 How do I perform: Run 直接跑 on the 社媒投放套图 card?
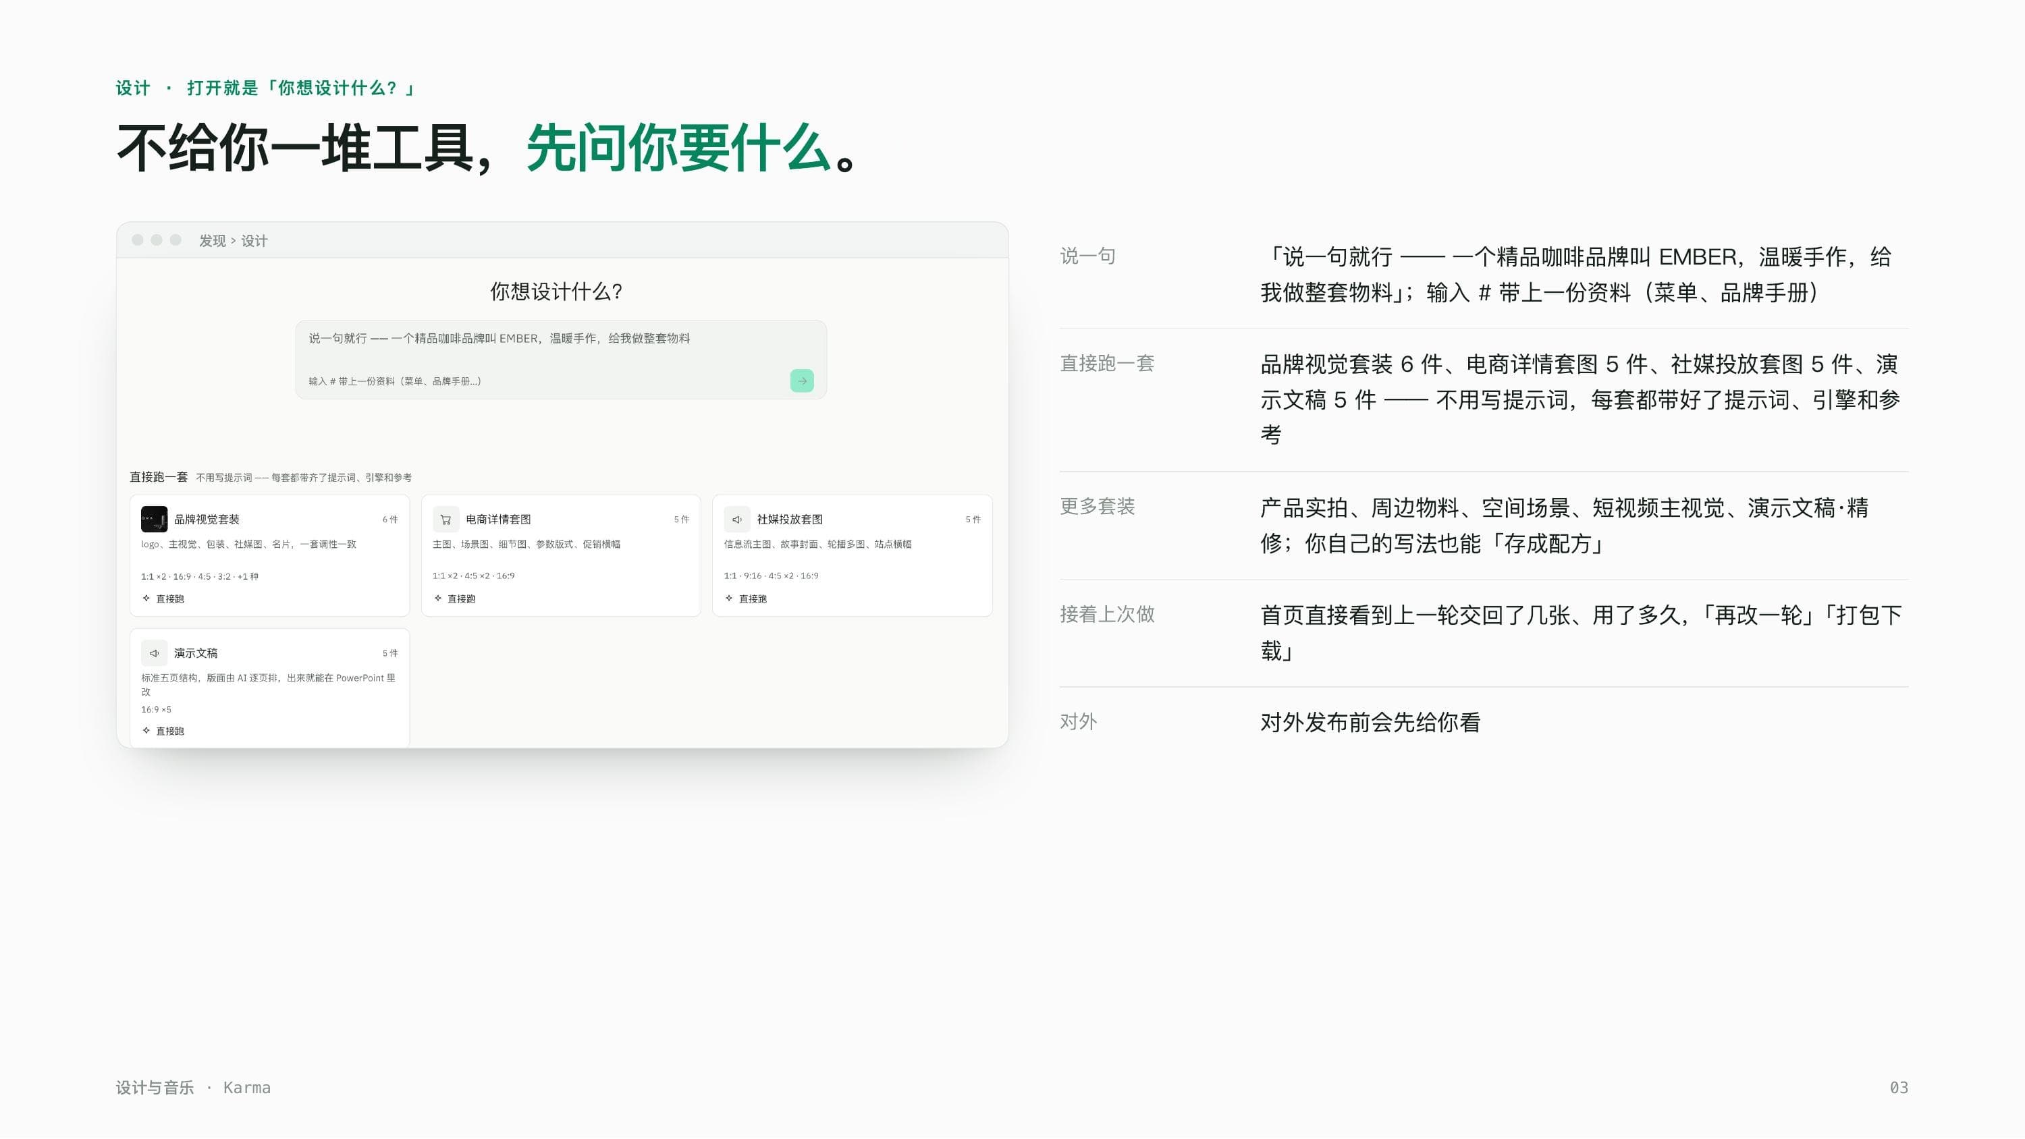tap(746, 599)
